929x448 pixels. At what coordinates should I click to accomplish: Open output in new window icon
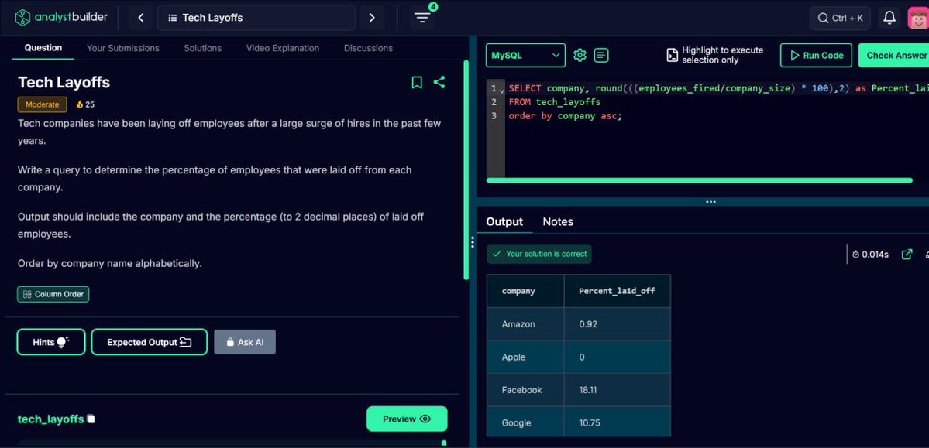tap(907, 255)
